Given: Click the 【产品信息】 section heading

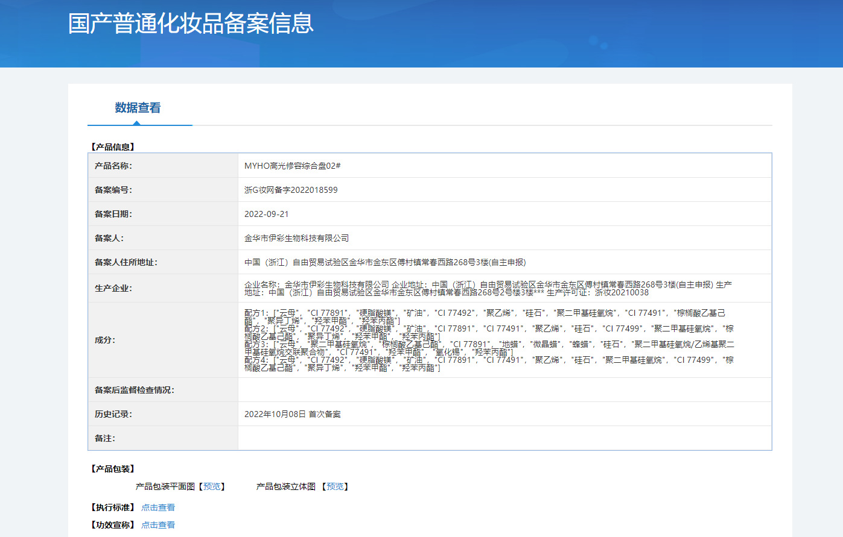Looking at the screenshot, I should pyautogui.click(x=113, y=146).
